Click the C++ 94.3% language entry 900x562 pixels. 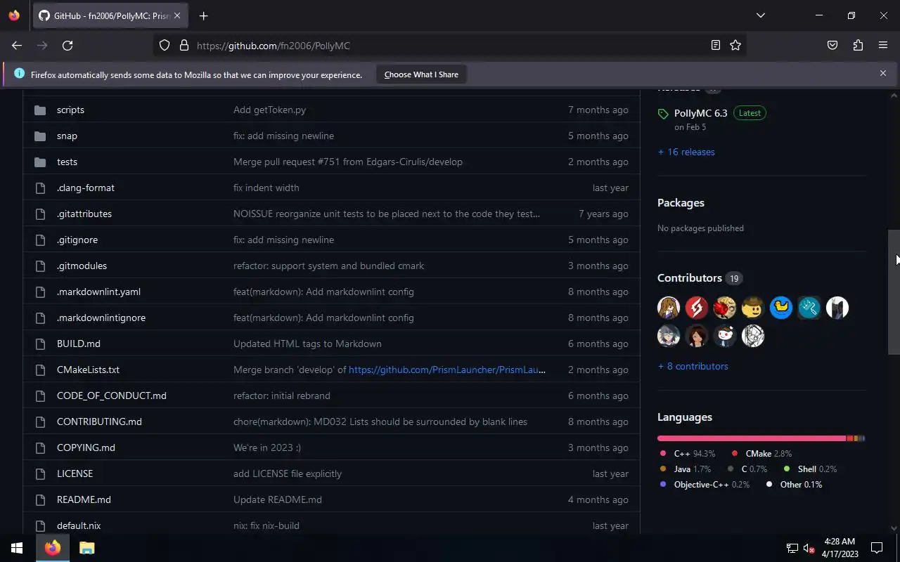pos(688,454)
